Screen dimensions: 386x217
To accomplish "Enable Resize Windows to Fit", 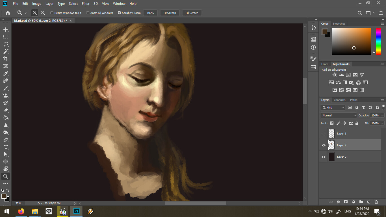I will 52,13.
